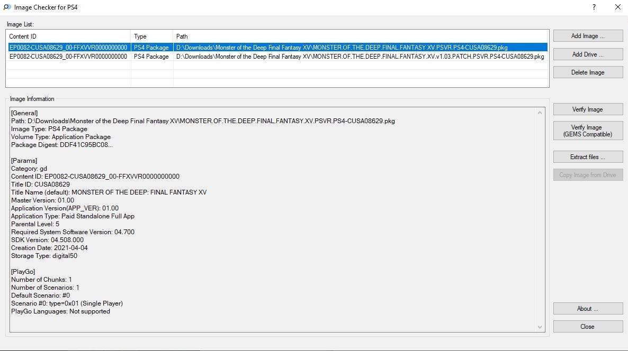This screenshot has height=351, width=628.
Task: Click Application Type: Paid Standalone Full App
Action: point(73,216)
